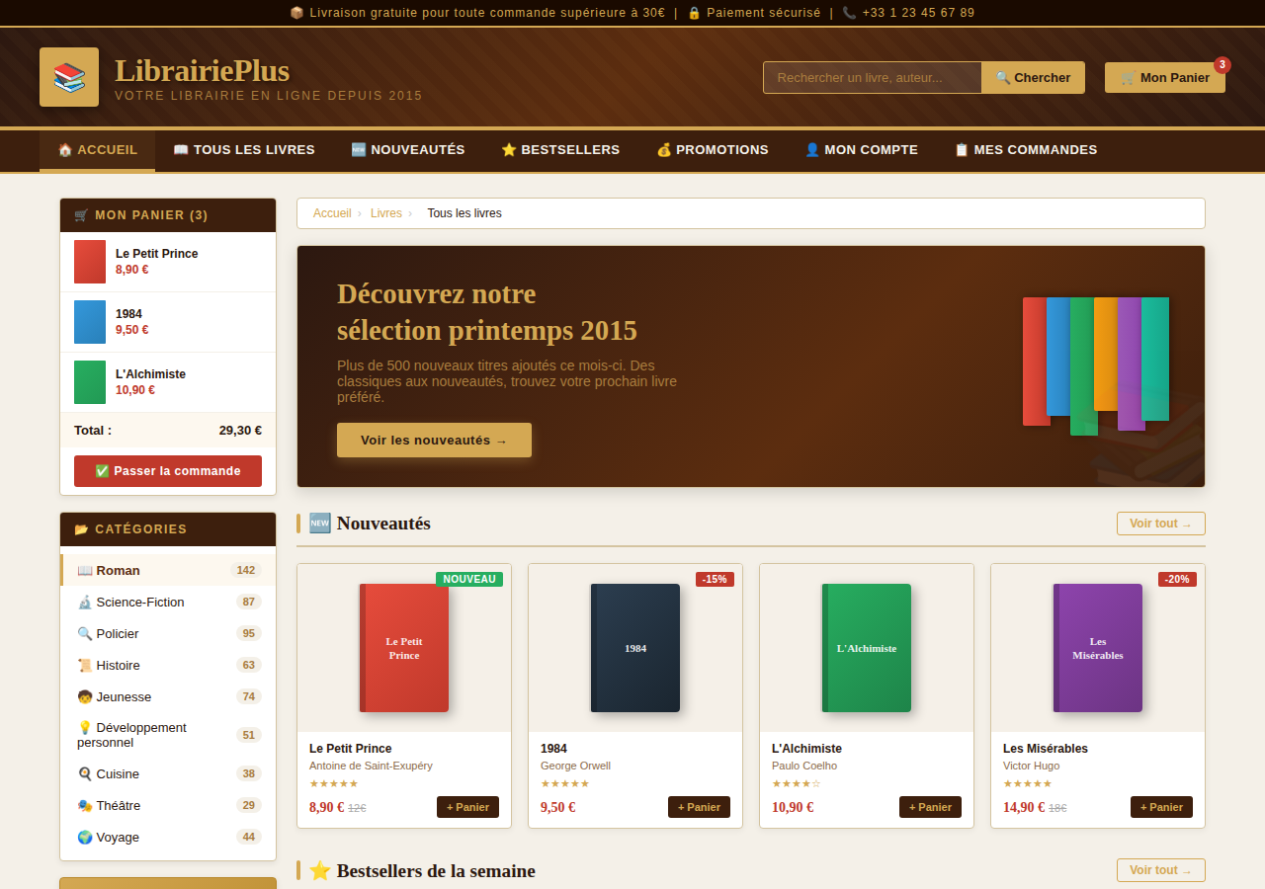Switch to the MON COMPTE tab

[861, 150]
